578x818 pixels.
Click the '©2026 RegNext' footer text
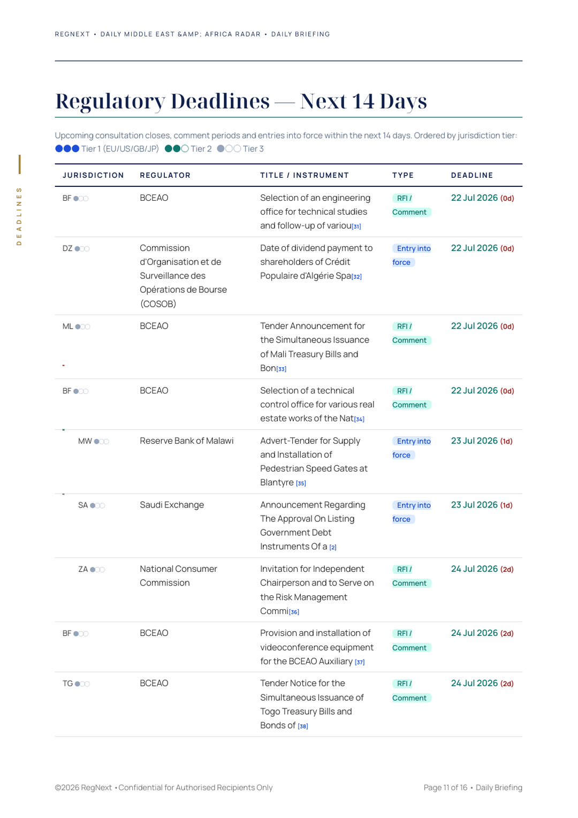click(83, 788)
